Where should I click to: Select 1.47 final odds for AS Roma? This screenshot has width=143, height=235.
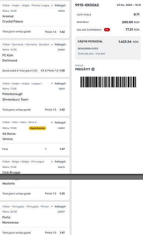coord(62,149)
